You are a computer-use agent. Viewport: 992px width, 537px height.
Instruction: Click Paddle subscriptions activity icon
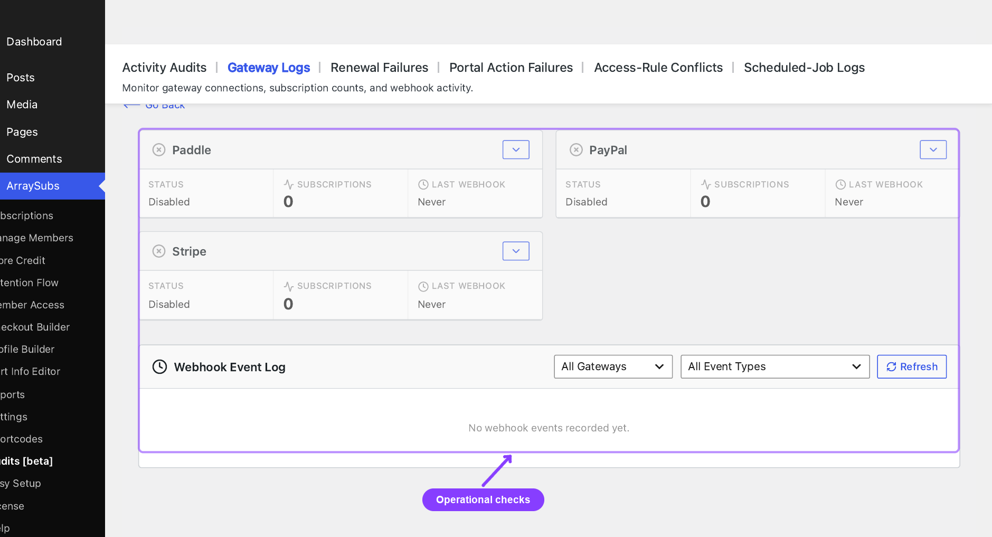[x=288, y=184]
